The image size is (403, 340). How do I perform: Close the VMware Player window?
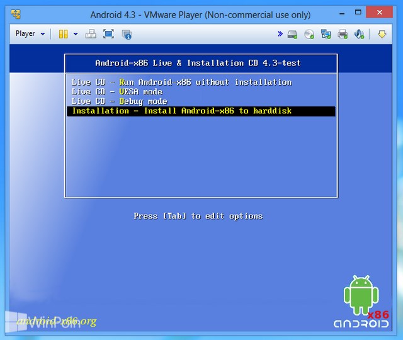point(379,12)
